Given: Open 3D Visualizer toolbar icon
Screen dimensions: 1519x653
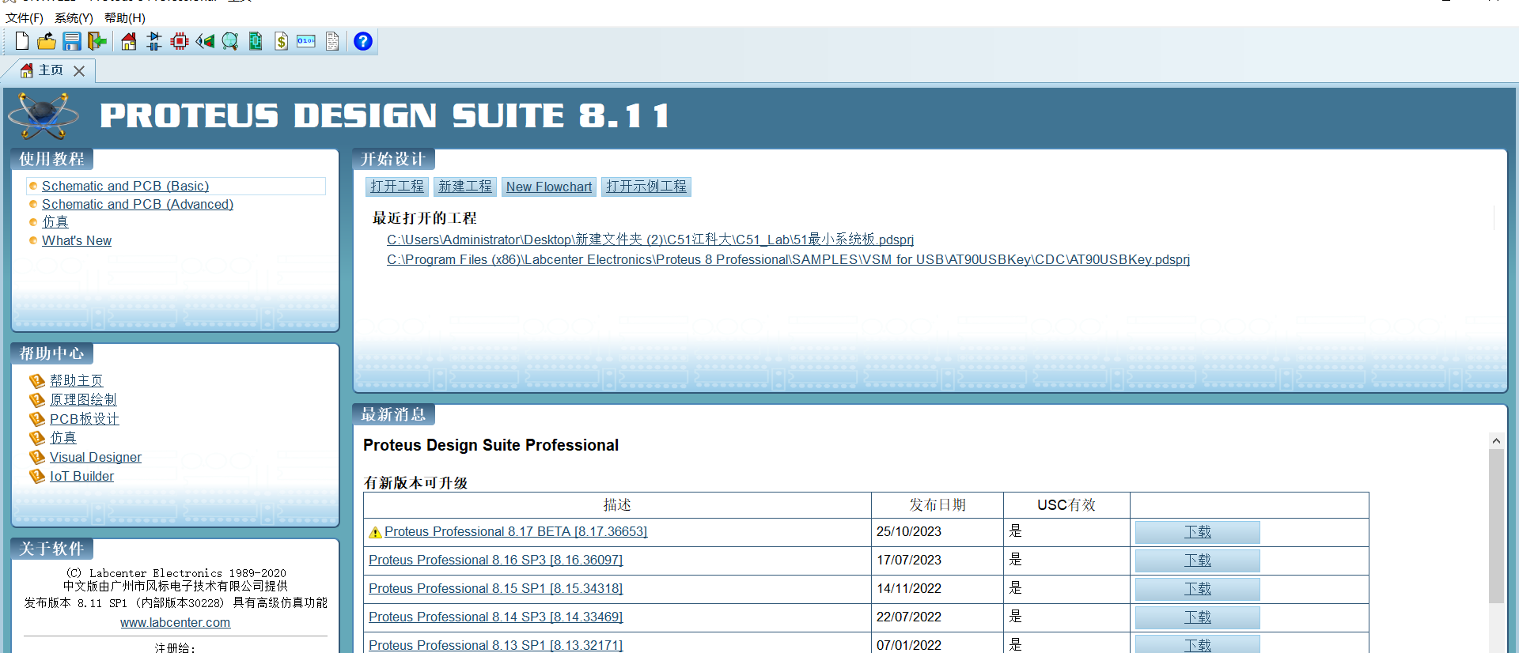Looking at the screenshot, I should (x=205, y=41).
